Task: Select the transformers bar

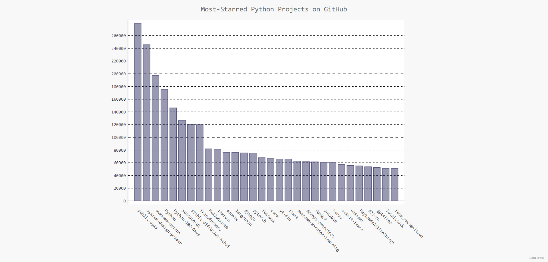Action: pos(200,163)
